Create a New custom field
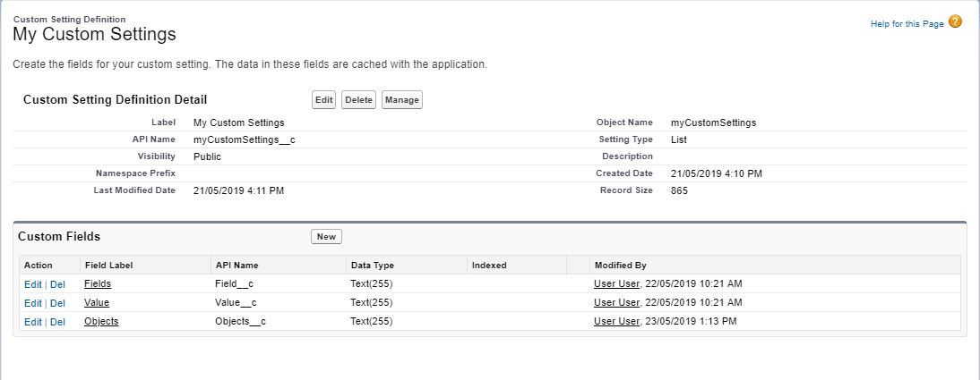This screenshot has width=980, height=380. point(326,237)
